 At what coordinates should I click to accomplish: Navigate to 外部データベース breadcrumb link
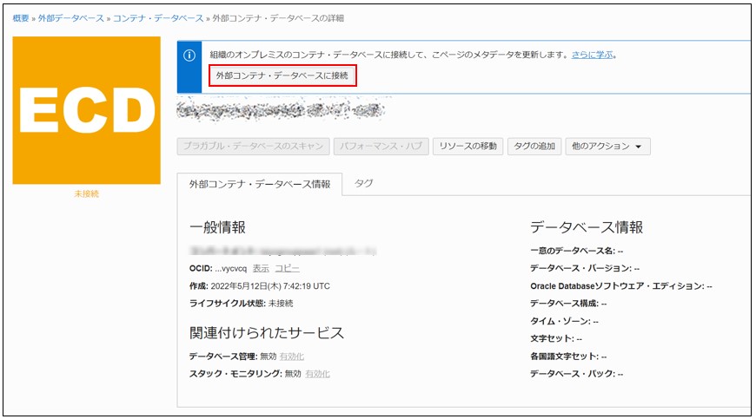click(x=70, y=17)
